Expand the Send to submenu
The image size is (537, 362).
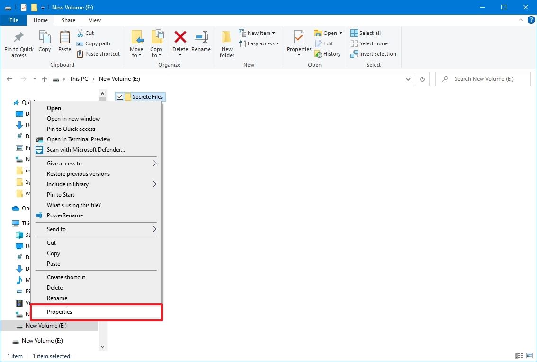(x=55, y=229)
